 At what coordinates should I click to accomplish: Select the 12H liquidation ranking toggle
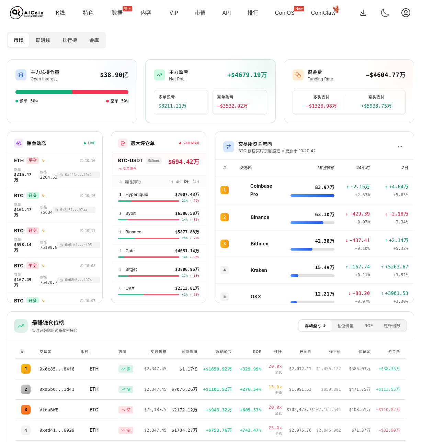coord(186,181)
